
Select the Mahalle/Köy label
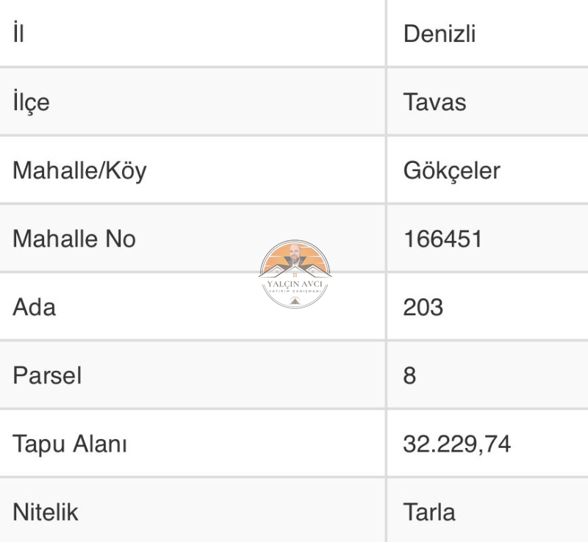(79, 171)
